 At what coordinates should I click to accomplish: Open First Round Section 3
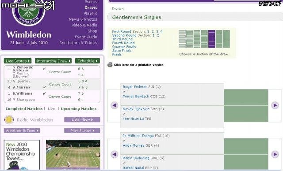point(157,31)
